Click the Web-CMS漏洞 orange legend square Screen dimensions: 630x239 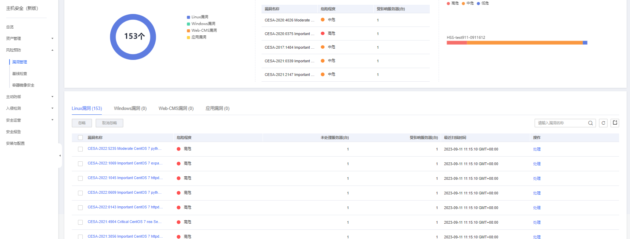[x=188, y=31]
